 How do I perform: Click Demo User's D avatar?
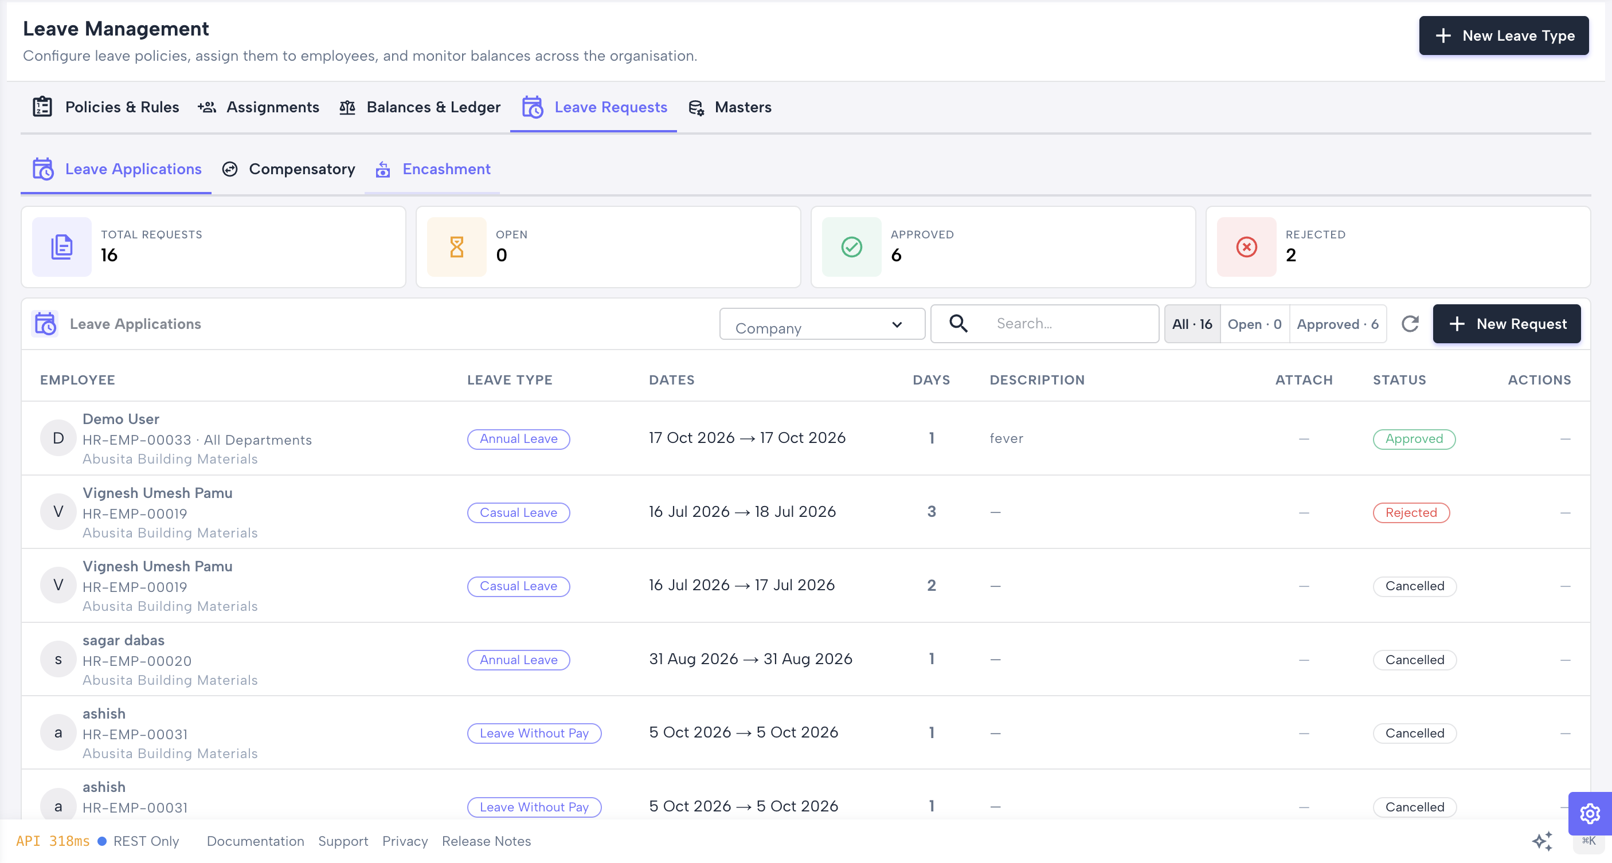click(x=58, y=438)
